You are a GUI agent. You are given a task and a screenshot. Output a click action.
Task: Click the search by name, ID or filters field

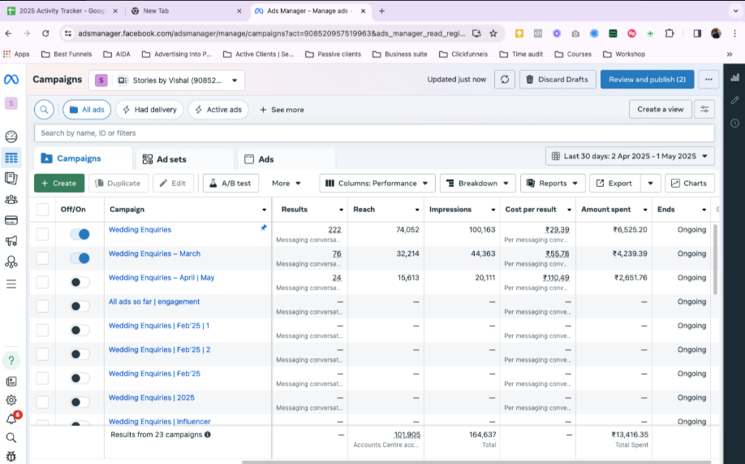(373, 133)
